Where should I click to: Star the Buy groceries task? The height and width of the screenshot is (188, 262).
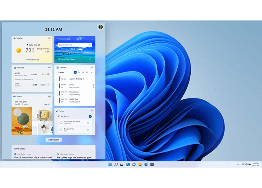click(x=88, y=130)
